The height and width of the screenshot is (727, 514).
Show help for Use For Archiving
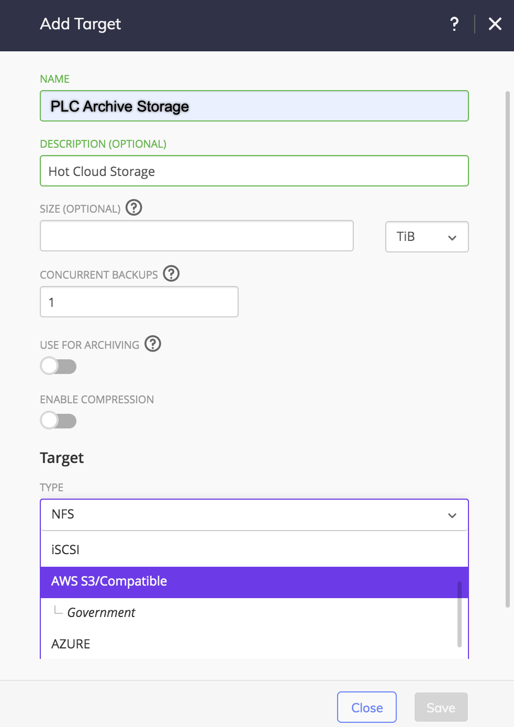click(153, 344)
